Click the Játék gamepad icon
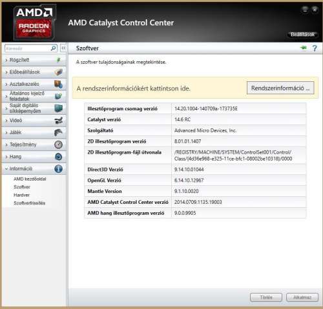 [58, 132]
